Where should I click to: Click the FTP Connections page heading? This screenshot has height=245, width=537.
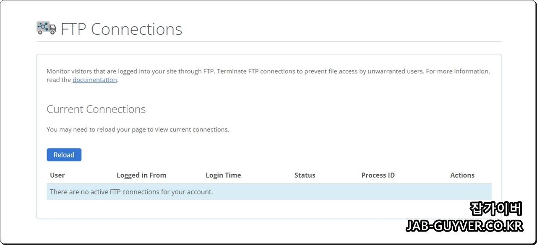[x=121, y=29]
